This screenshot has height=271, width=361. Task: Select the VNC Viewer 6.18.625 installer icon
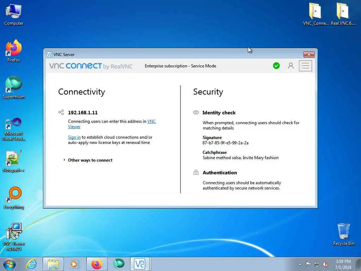pos(14,237)
